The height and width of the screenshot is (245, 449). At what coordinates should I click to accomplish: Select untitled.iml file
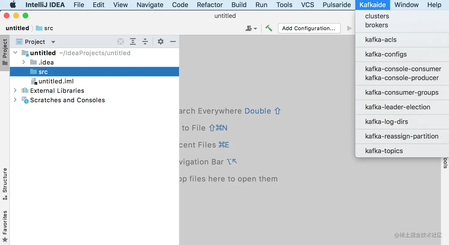pos(94,81)
